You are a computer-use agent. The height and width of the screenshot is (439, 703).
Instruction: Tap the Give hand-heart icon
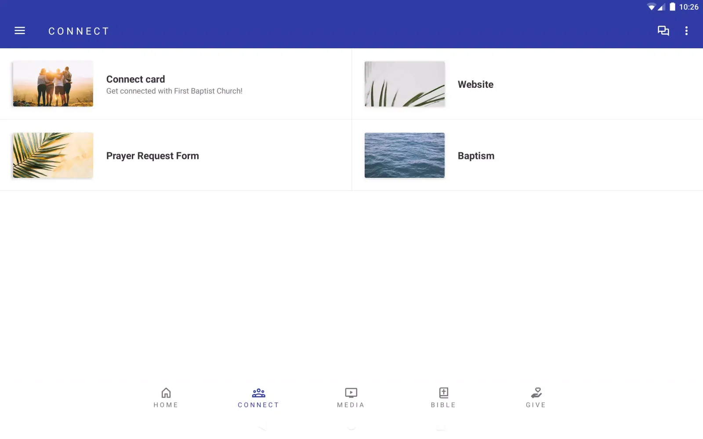[x=536, y=392]
